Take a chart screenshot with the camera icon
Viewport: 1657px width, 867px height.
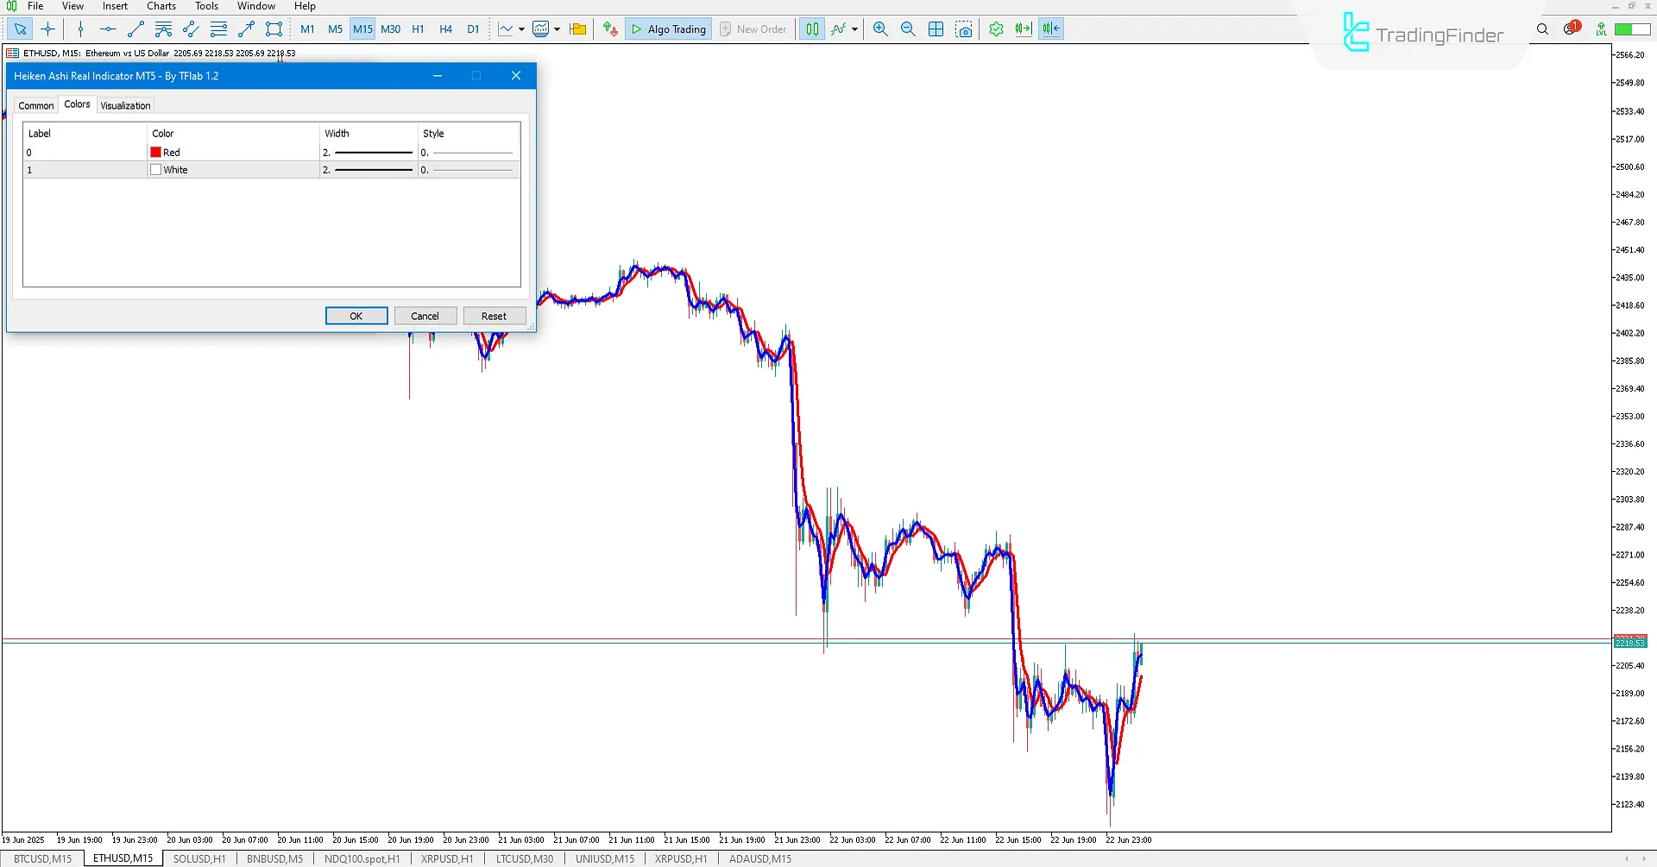[964, 28]
